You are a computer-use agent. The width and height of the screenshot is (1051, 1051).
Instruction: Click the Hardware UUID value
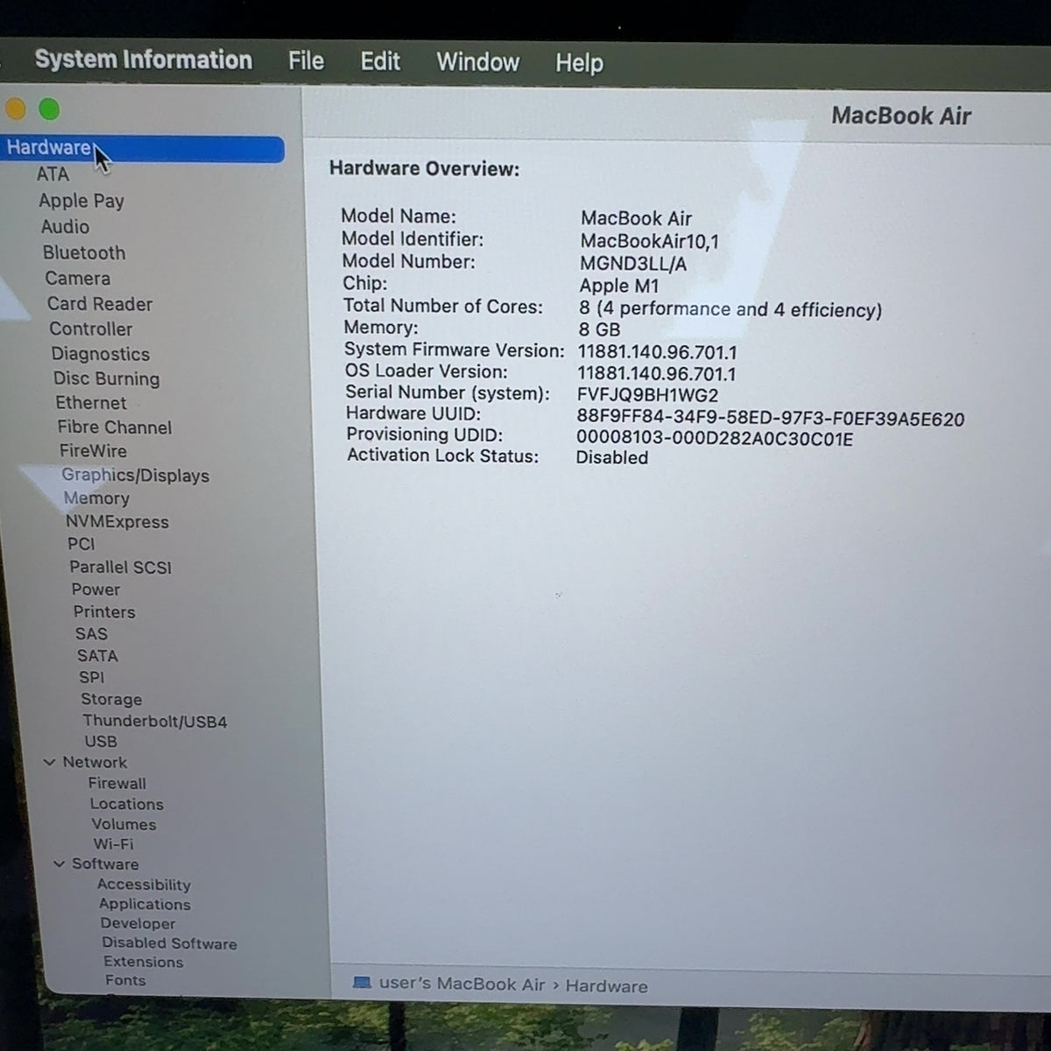(x=771, y=420)
